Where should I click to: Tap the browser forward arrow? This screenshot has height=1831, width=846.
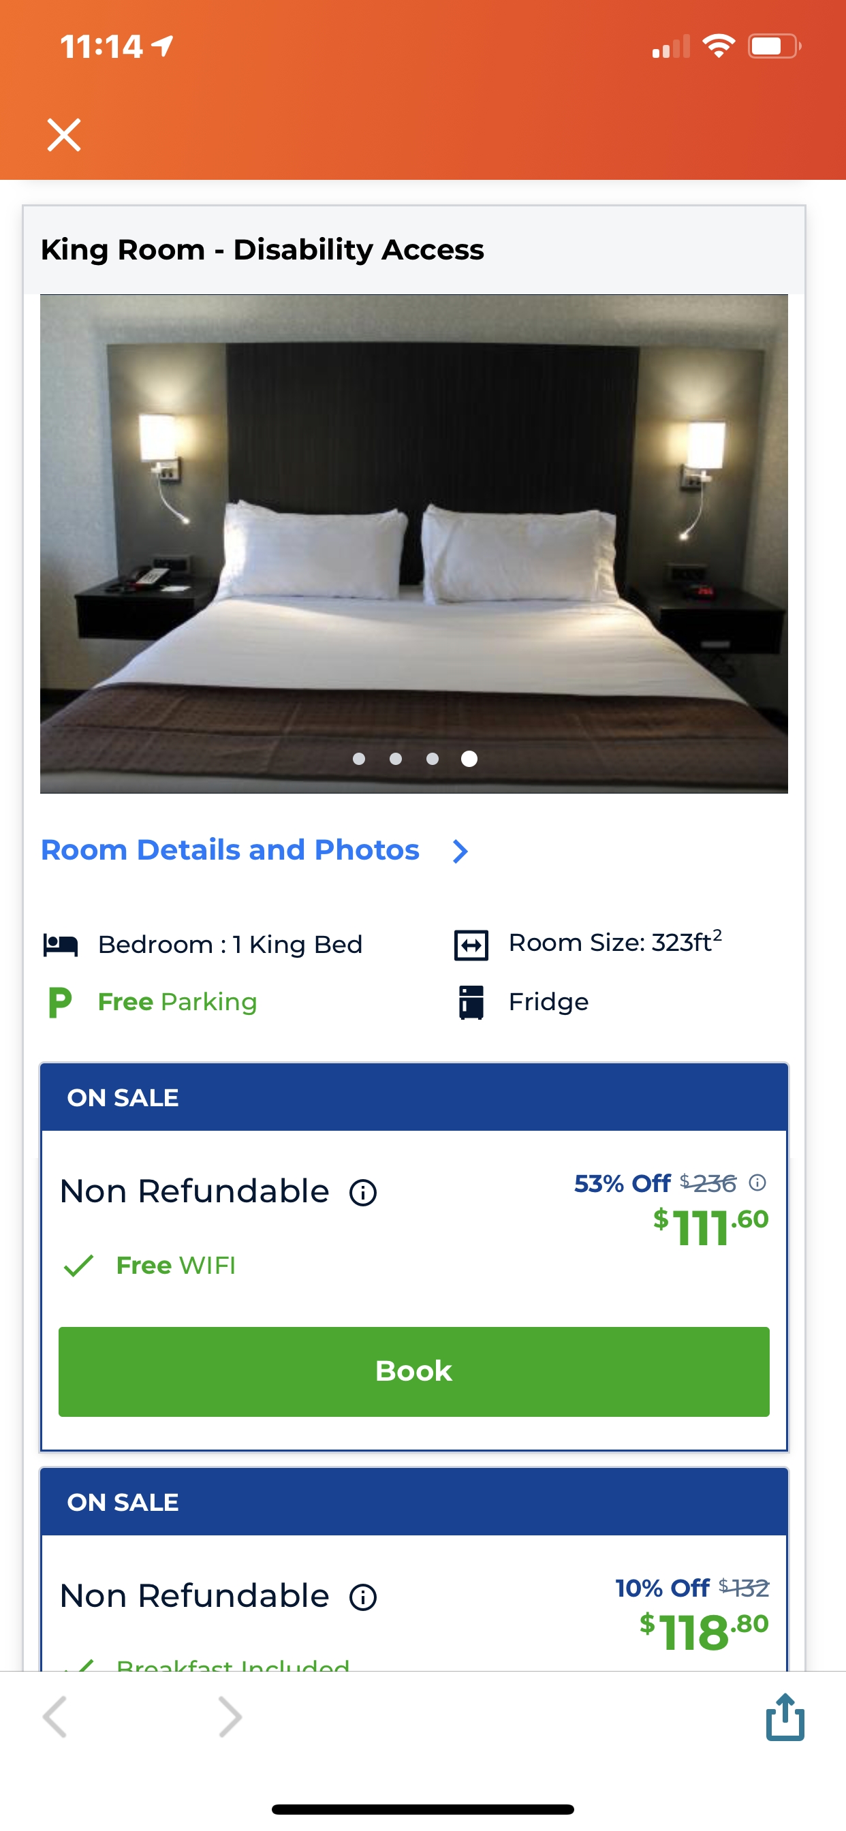(230, 1717)
